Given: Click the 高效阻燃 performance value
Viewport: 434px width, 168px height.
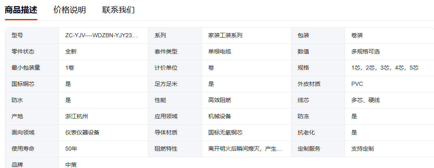Looking at the screenshot, I should coord(220,100).
